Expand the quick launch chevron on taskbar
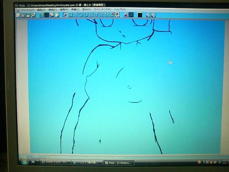Image resolution: width=229 pixels, height=172 pixels. 38,161
